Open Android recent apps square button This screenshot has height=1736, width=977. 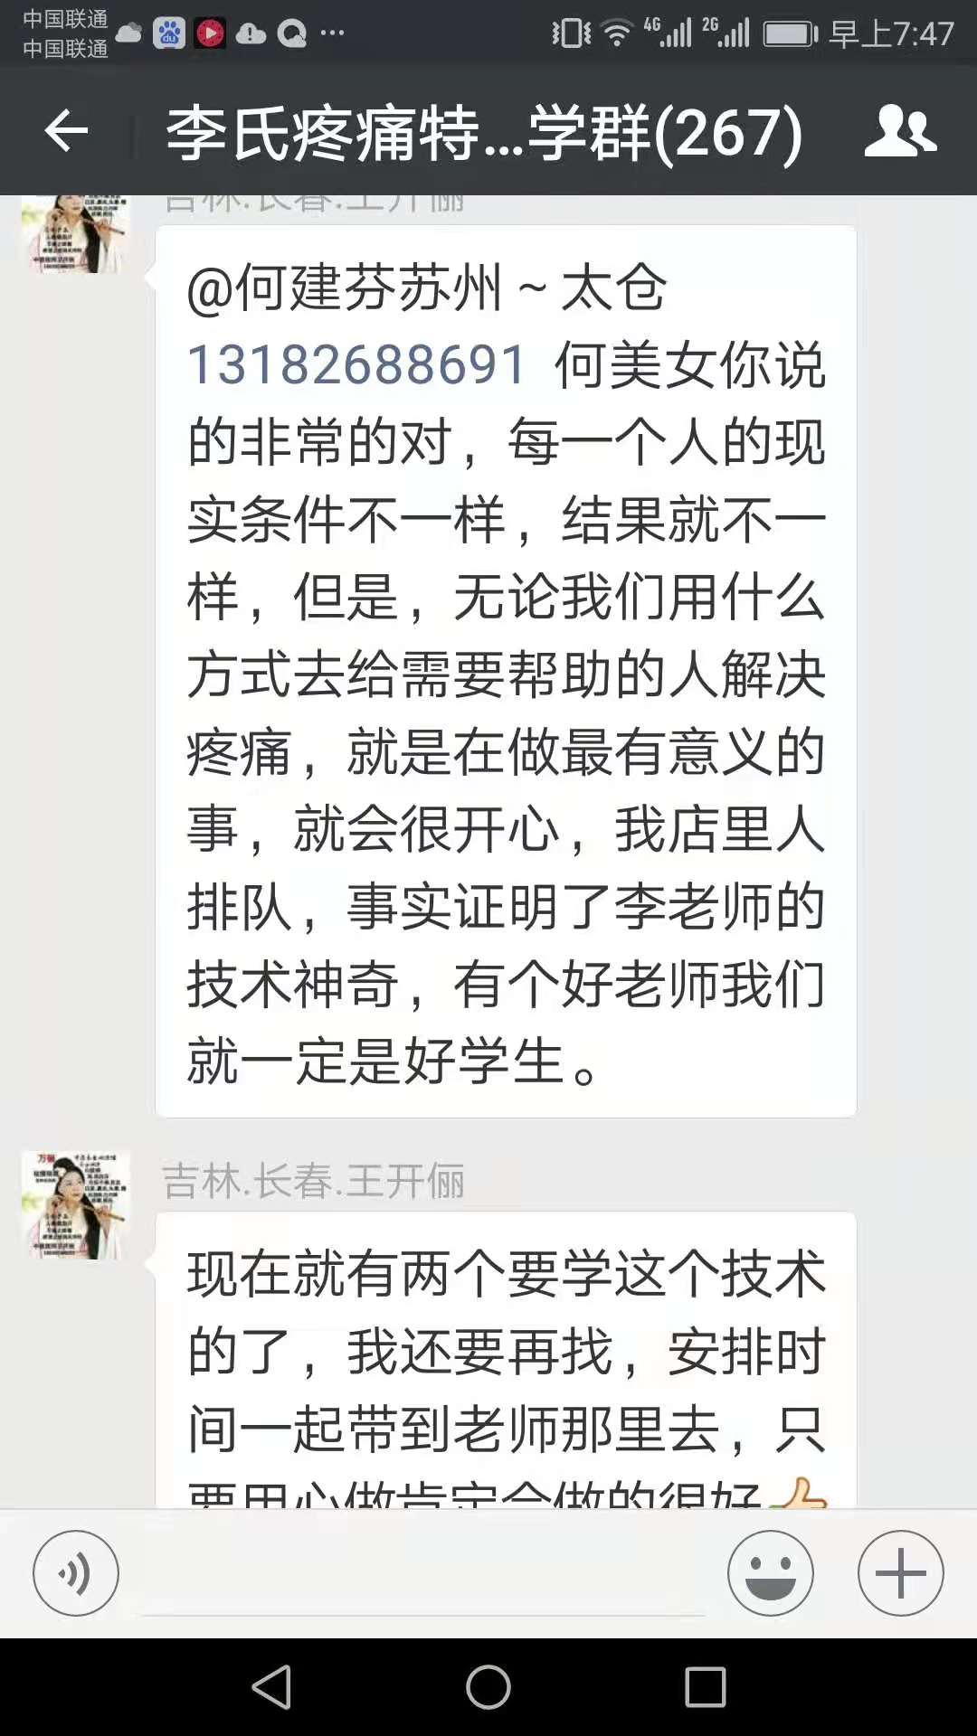[706, 1687]
